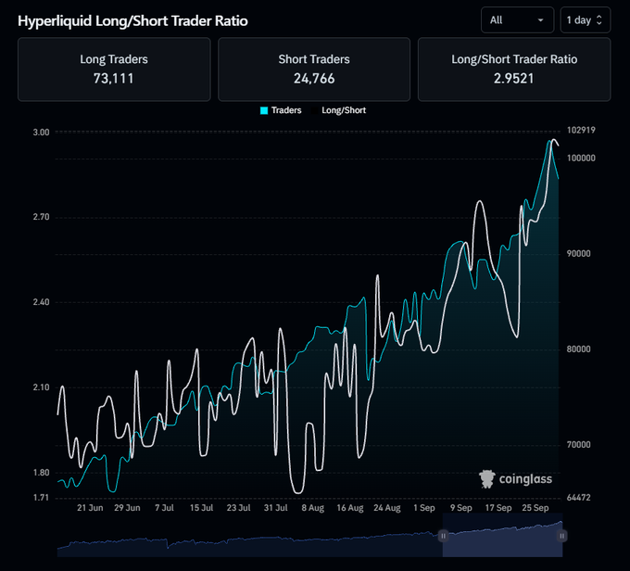Click the 23 Jul date label
630x571 pixels.
click(x=239, y=508)
